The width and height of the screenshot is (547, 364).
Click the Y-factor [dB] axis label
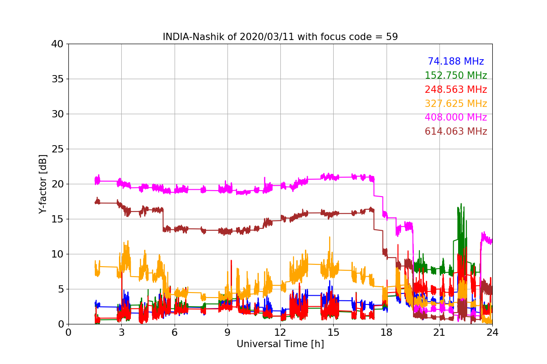[x=43, y=184]
